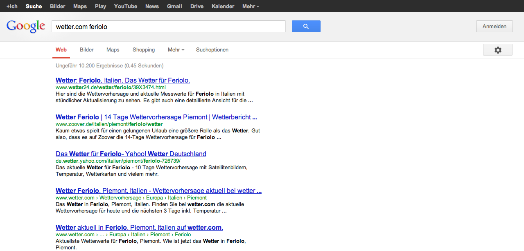Click the Google logo
Screen dimensions: 524x251
pos(26,26)
